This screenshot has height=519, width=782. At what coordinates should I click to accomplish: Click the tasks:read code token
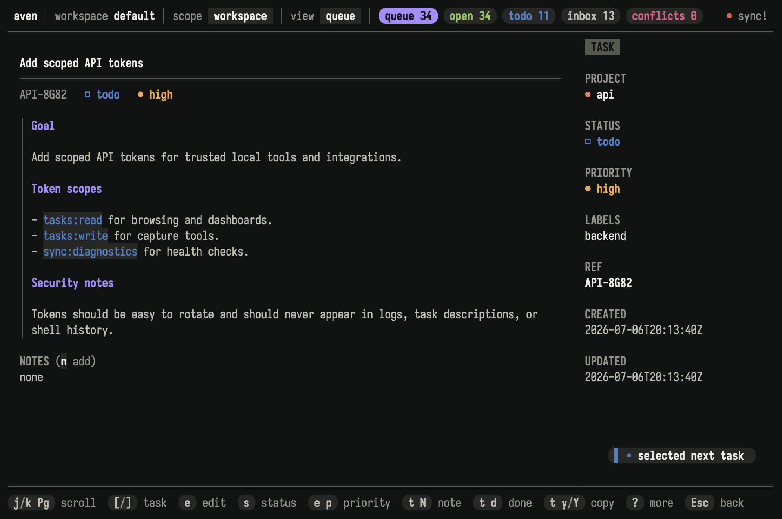point(73,220)
